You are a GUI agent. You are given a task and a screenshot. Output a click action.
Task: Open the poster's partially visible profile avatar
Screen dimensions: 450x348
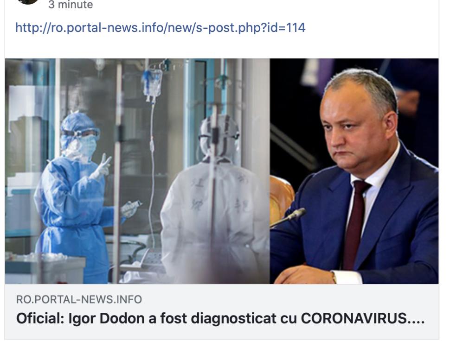point(28,2)
